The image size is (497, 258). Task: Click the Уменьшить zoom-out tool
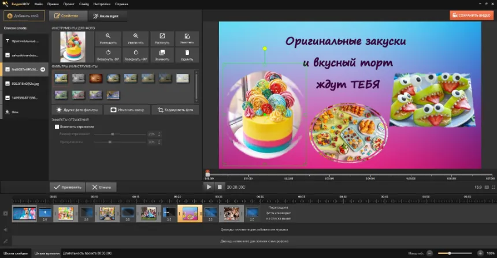[x=107, y=39]
